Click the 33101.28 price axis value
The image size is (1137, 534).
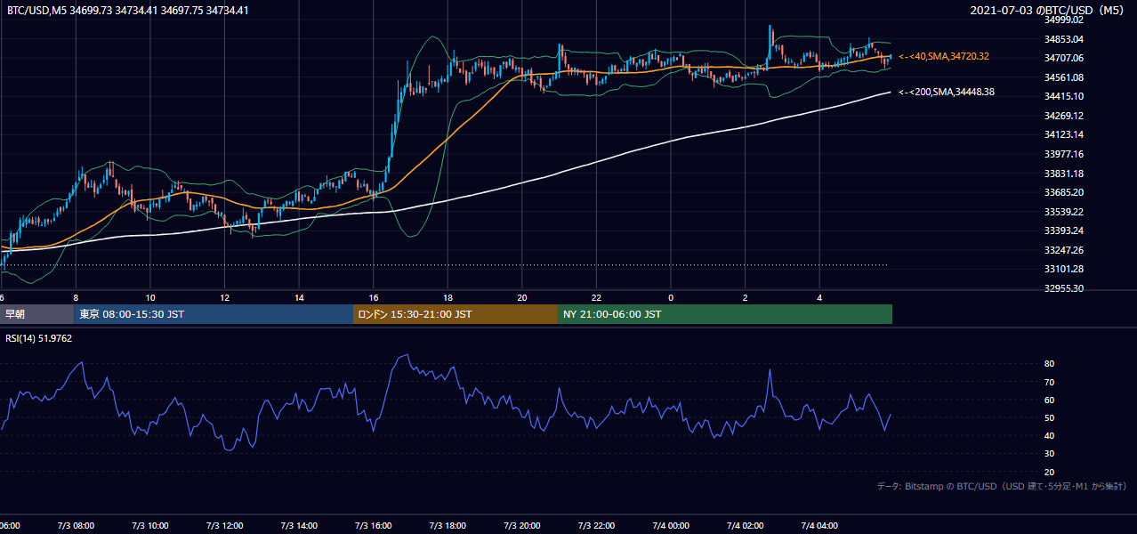click(x=1064, y=269)
